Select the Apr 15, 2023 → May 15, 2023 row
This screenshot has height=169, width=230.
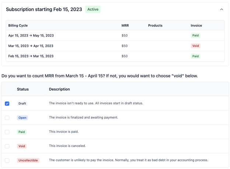(115, 36)
